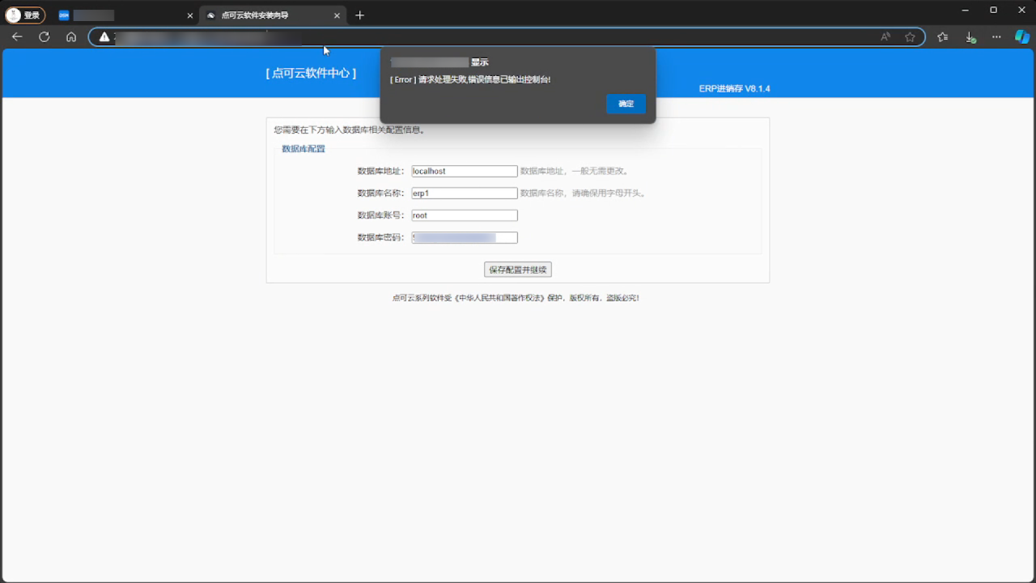Image resolution: width=1036 pixels, height=583 pixels.
Task: Star this page as a favorite
Action: tap(910, 37)
